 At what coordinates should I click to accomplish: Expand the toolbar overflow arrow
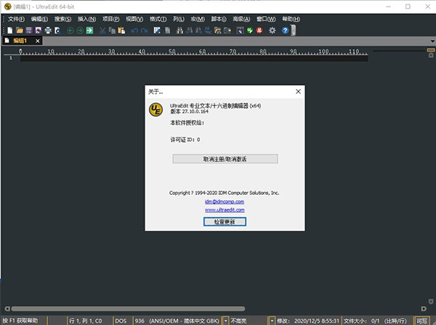coord(294,31)
